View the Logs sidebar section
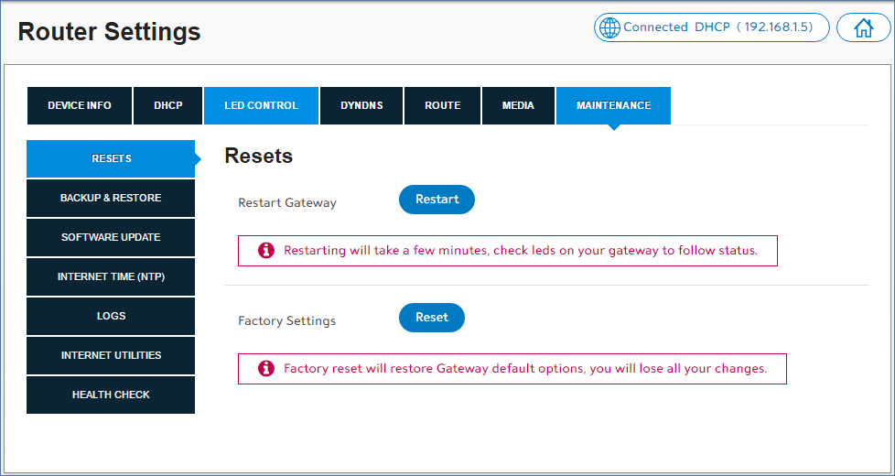The height and width of the screenshot is (476, 895). 111,316
